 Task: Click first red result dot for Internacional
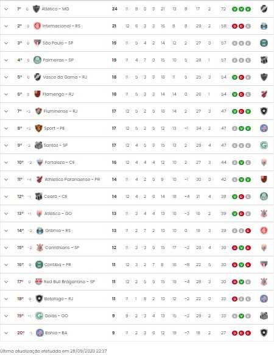coord(234,26)
